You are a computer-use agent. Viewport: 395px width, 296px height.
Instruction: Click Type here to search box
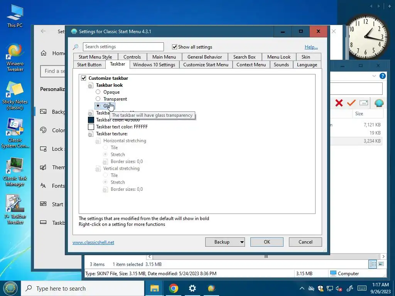[83, 288]
